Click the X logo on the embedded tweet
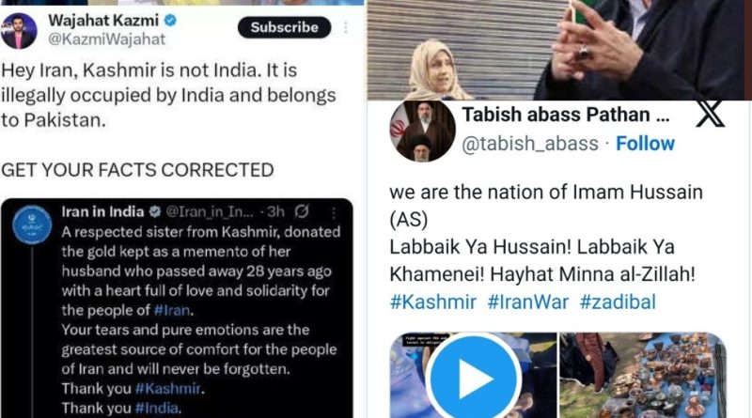 click(711, 114)
